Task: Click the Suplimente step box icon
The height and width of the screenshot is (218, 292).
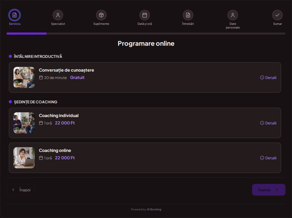Action: click(x=101, y=15)
